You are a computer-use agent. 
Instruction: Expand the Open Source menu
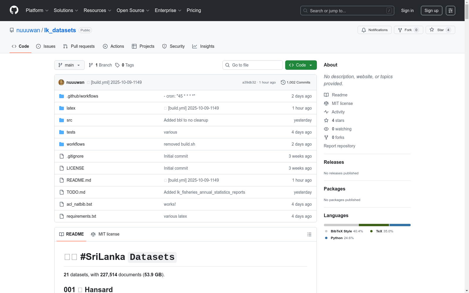point(133,11)
